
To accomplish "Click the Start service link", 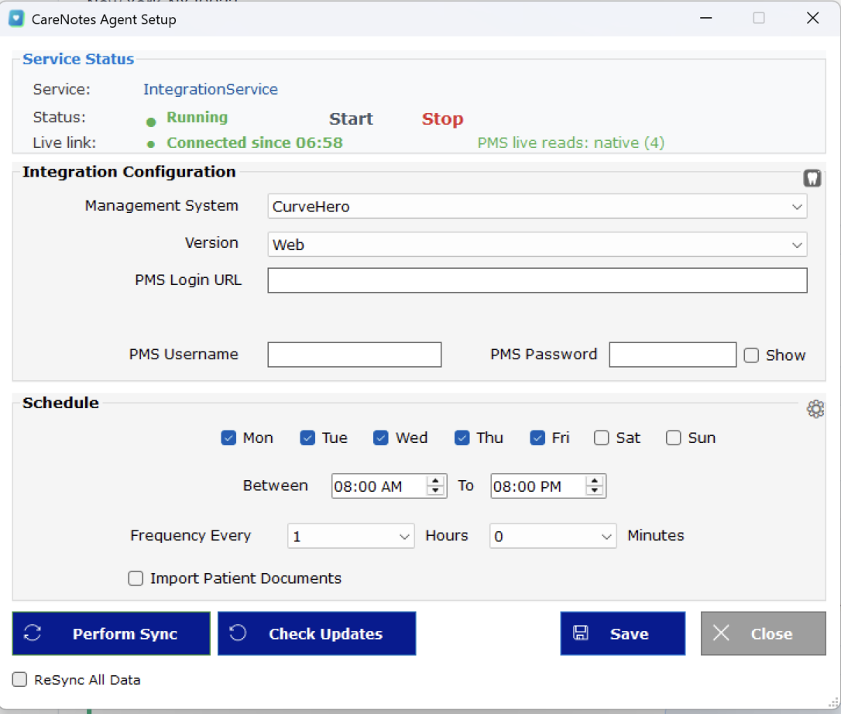I will point(351,118).
